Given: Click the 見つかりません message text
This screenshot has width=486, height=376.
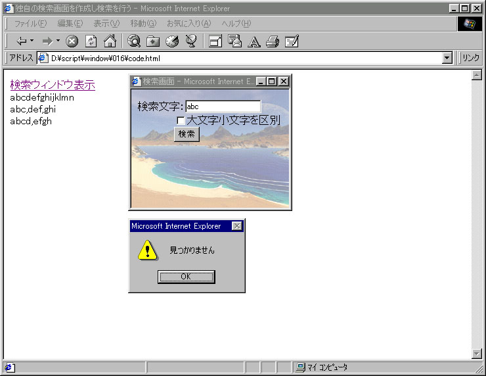Looking at the screenshot, I should point(192,250).
